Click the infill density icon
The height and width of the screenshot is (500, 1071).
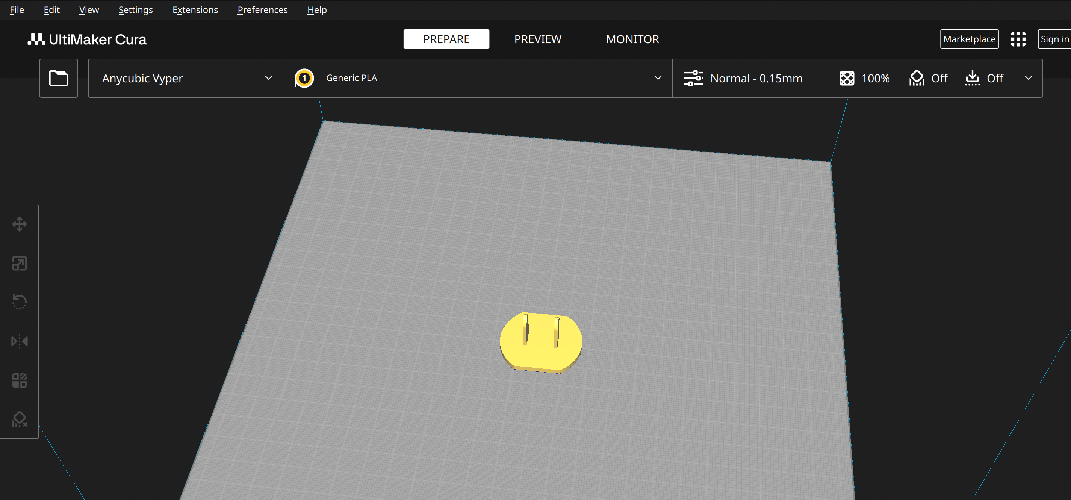pos(847,78)
